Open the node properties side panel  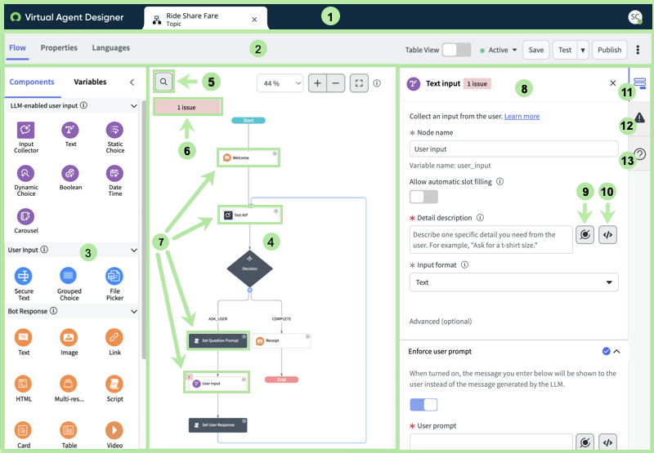tap(639, 82)
